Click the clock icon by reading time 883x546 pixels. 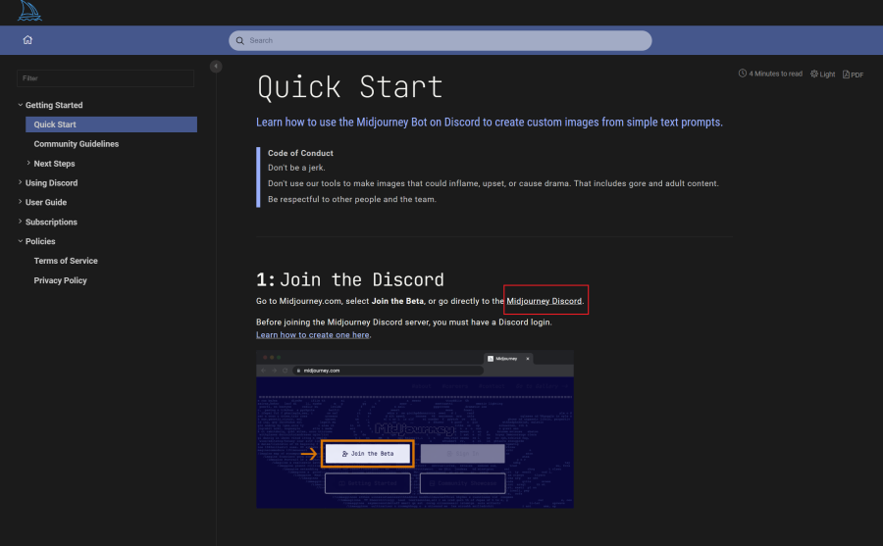tap(743, 74)
